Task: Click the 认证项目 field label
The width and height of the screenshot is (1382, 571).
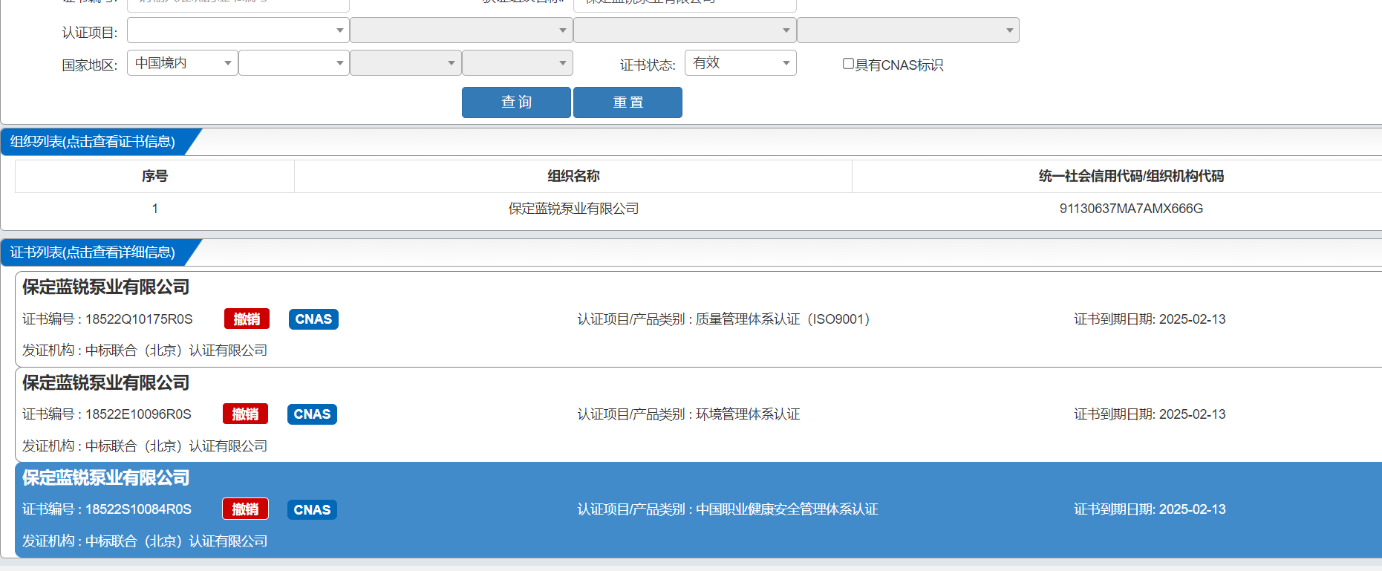Action: click(89, 33)
